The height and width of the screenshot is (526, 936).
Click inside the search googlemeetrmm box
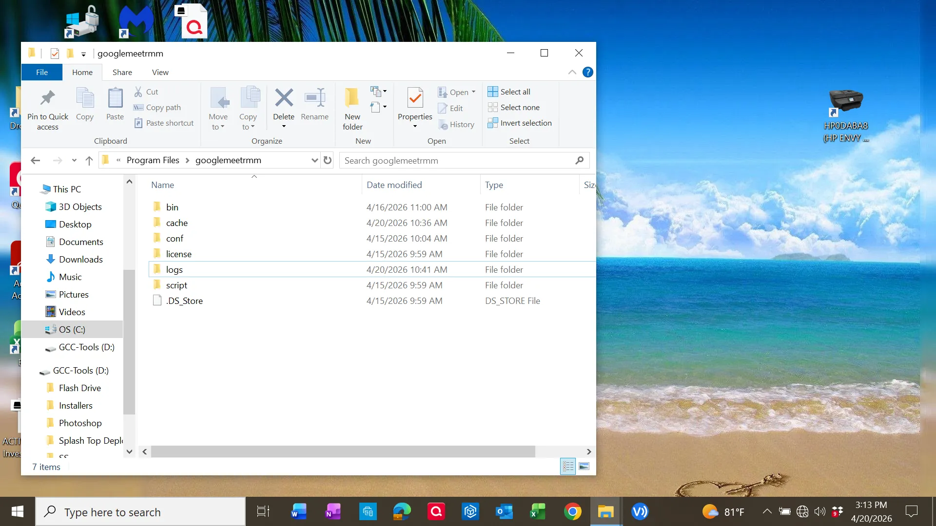pyautogui.click(x=453, y=160)
